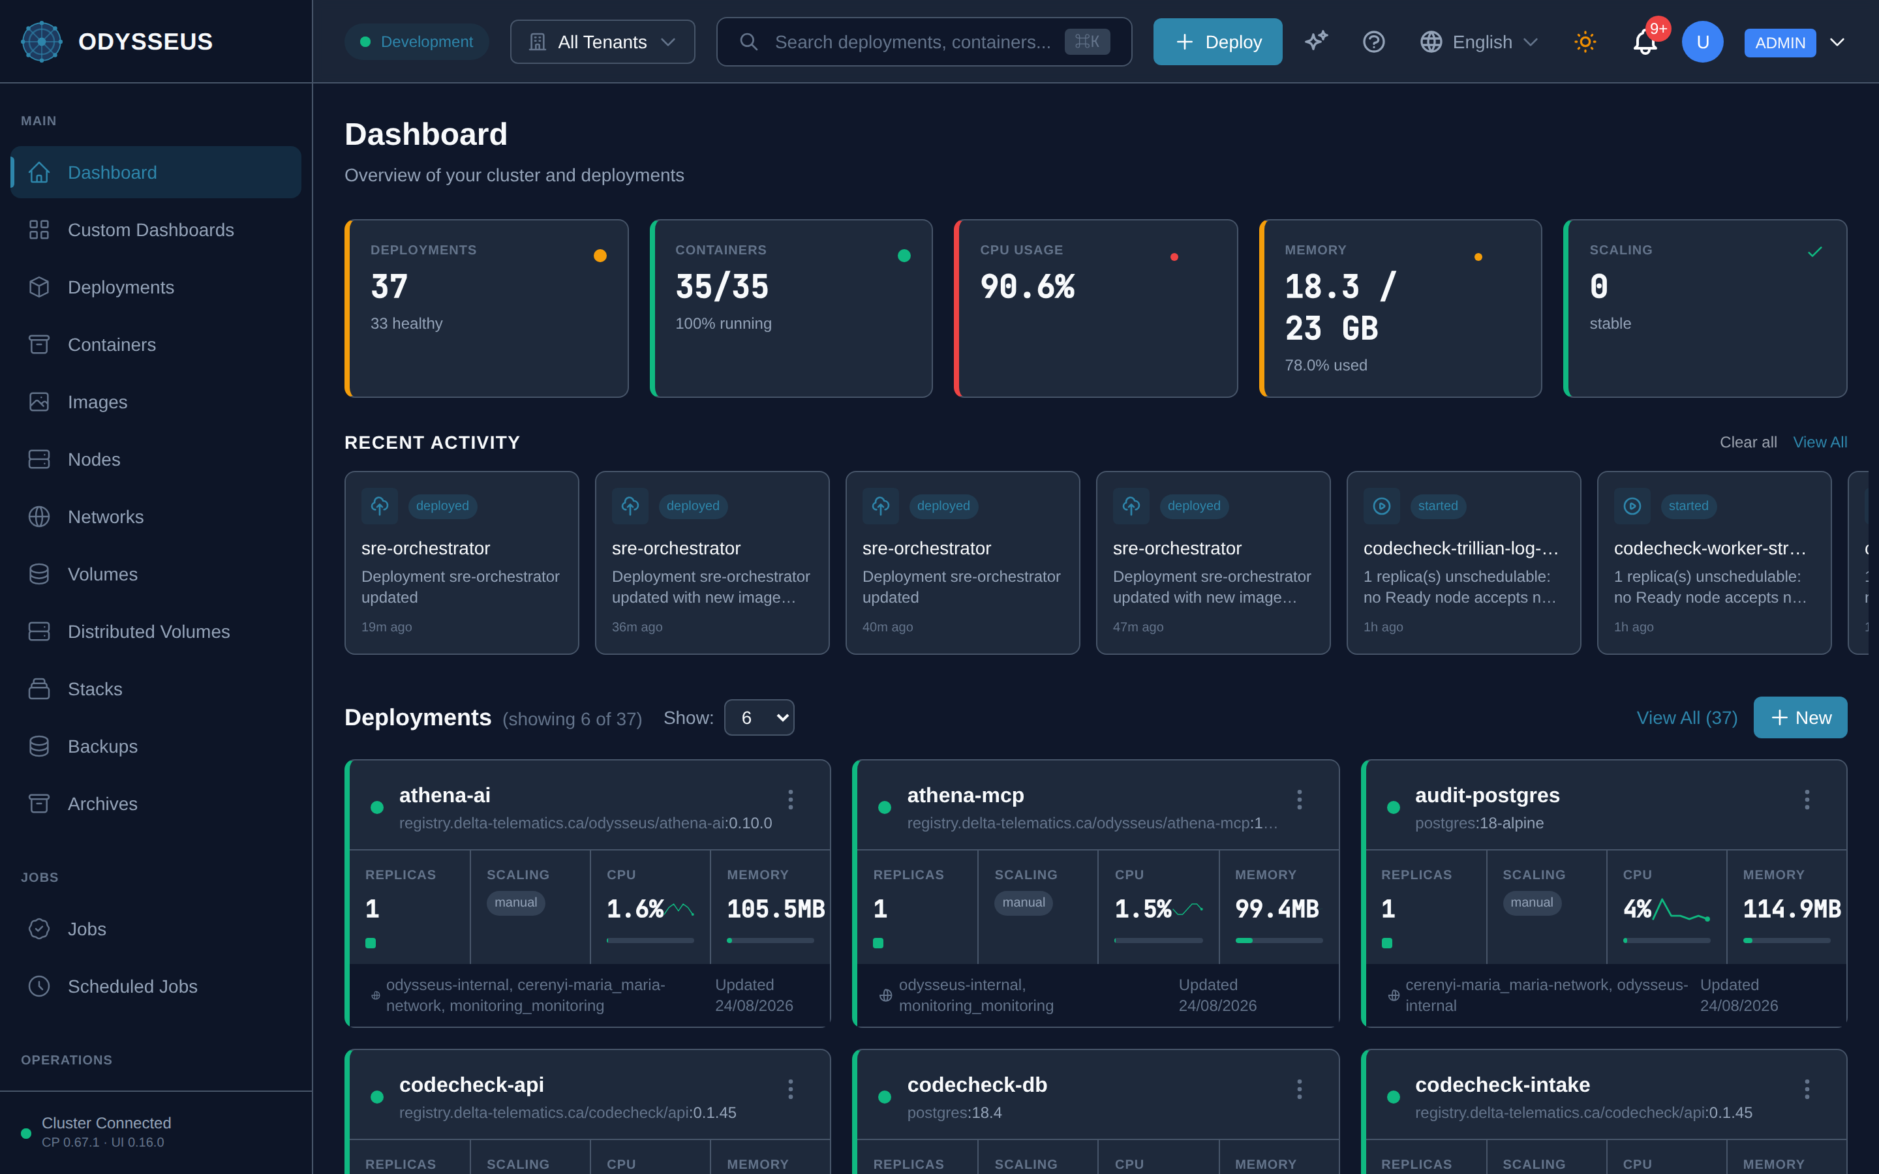
Task: Focus the search deployments field
Action: pos(924,42)
